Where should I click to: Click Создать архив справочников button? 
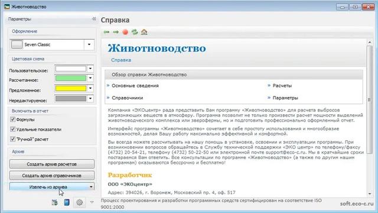point(52,175)
